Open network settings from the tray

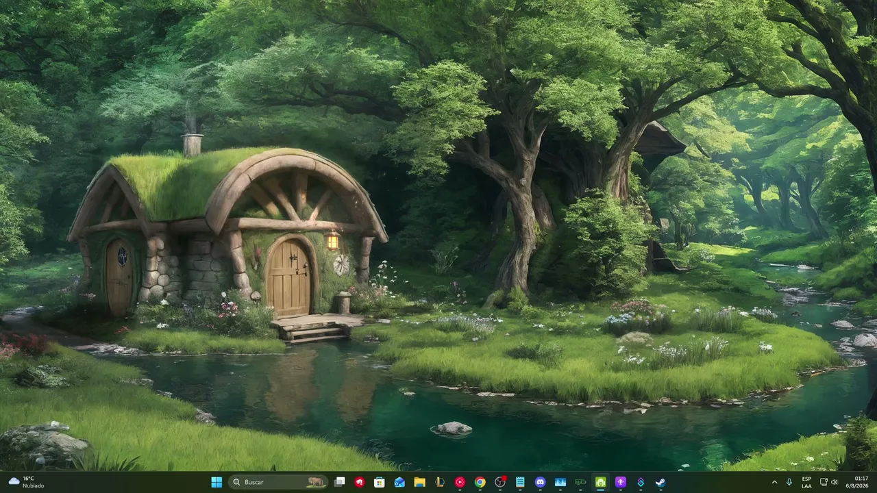[x=824, y=482]
